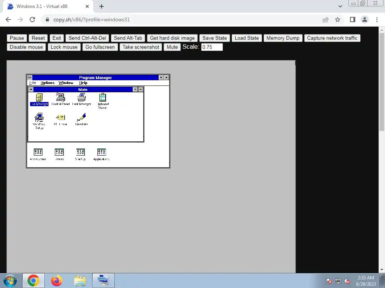385x288 pixels.
Task: Click the Memory Dump button
Action: pyautogui.click(x=283, y=38)
